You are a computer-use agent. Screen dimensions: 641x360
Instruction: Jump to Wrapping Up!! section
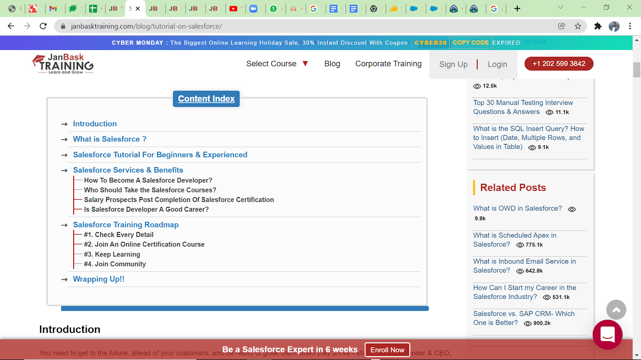point(99,279)
